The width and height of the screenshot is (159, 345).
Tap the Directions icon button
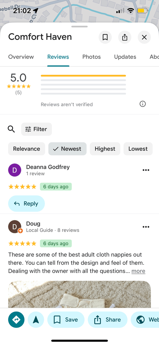coord(17,320)
